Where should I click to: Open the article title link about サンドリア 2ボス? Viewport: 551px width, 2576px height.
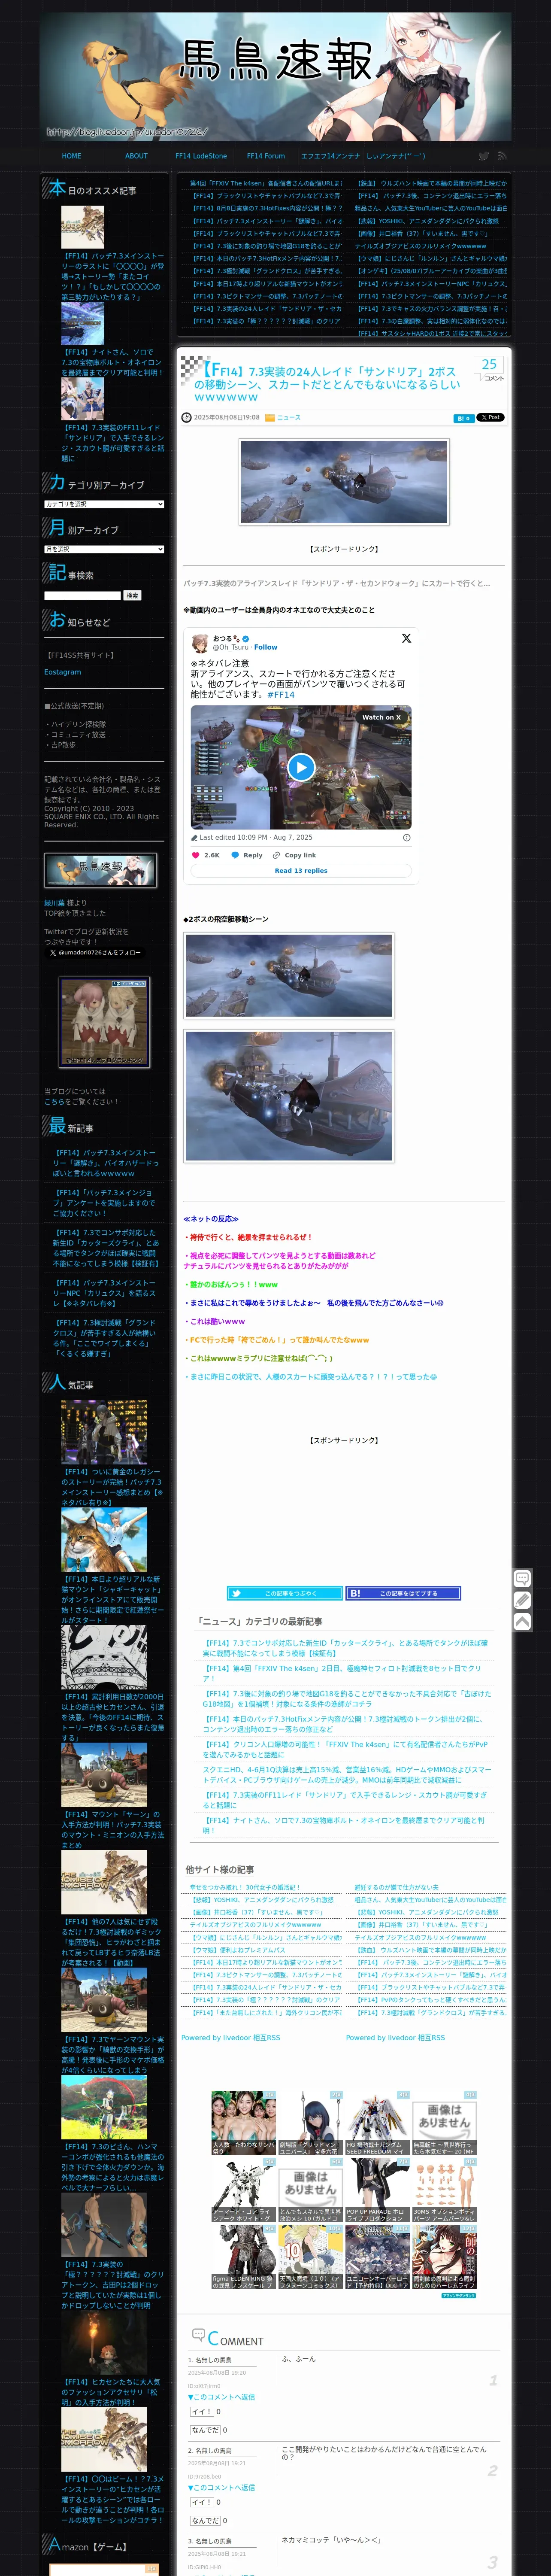pyautogui.click(x=328, y=384)
